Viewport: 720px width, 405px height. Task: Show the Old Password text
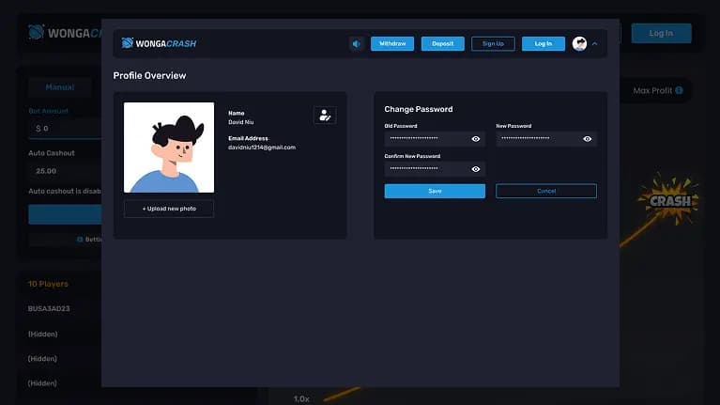pos(476,139)
